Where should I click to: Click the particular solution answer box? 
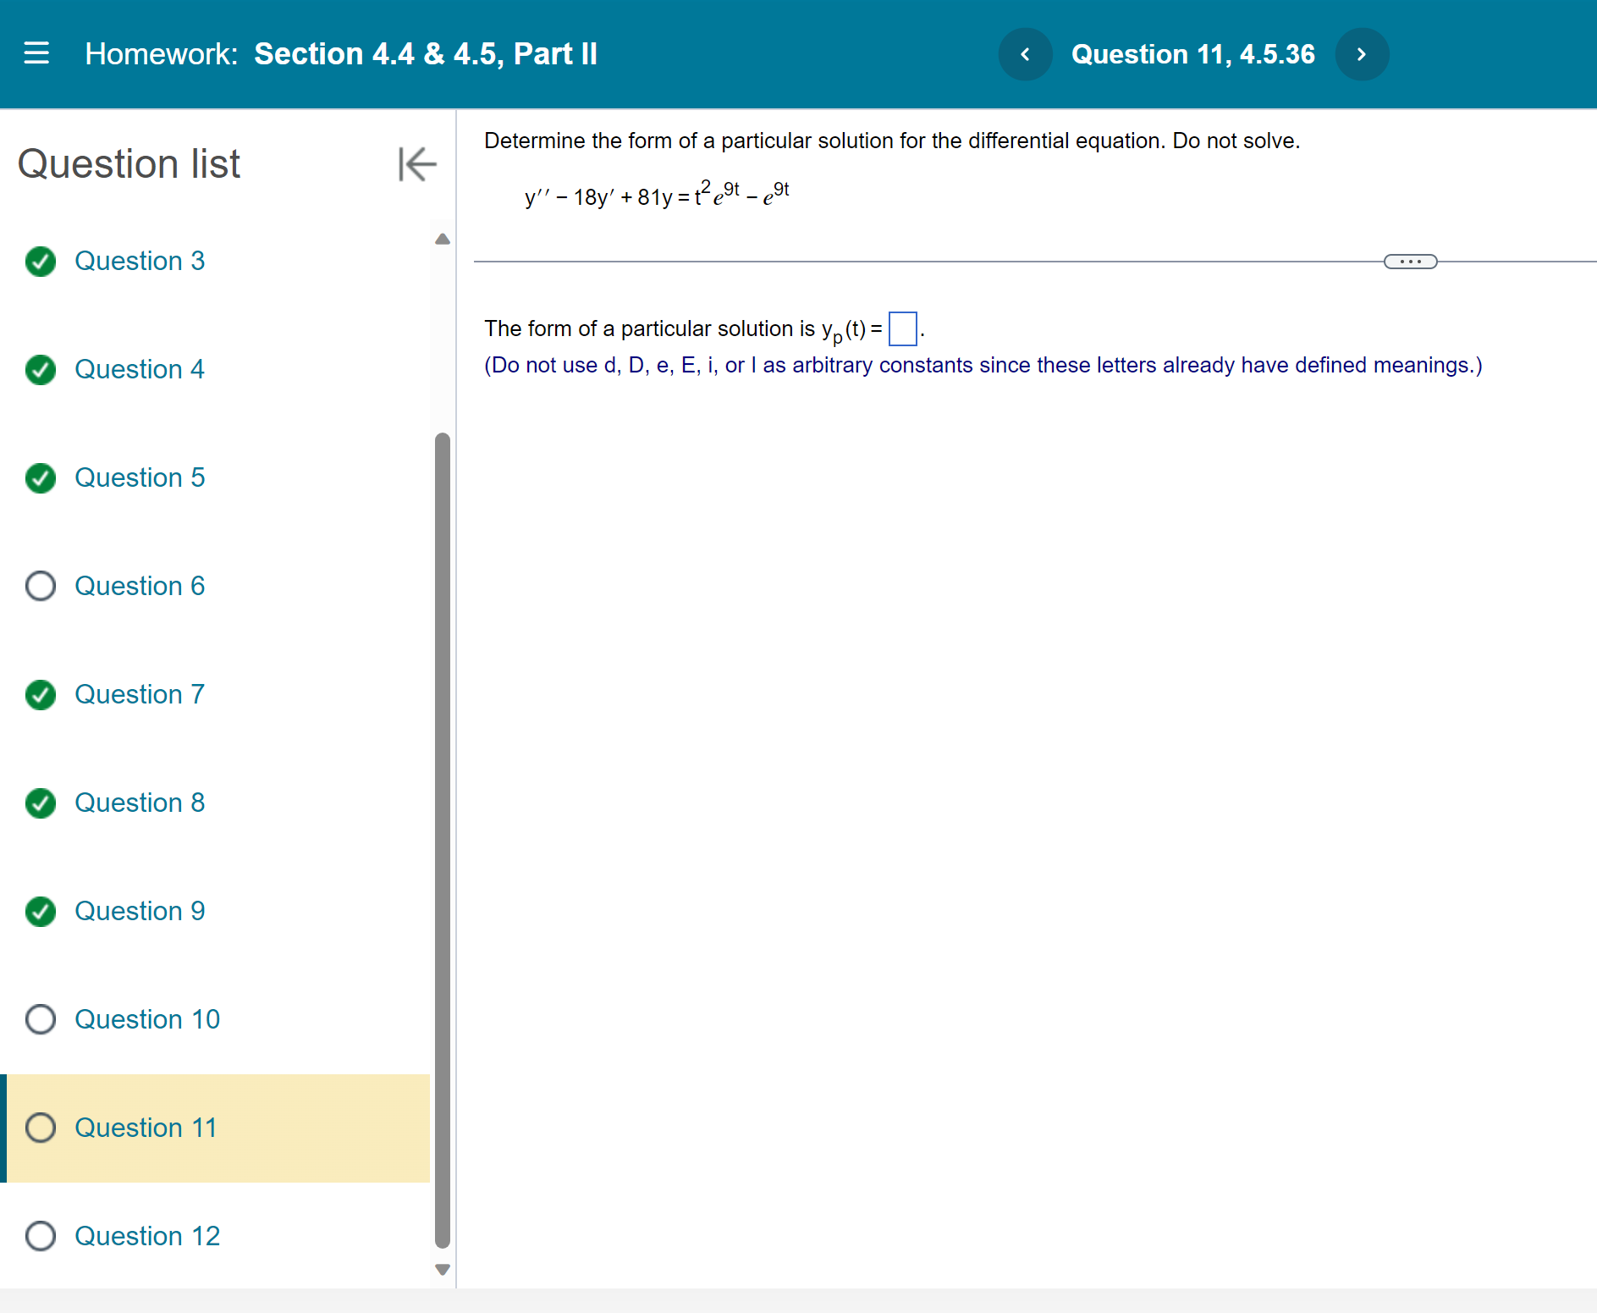pyautogui.click(x=902, y=329)
